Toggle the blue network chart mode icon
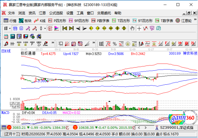 15,28
